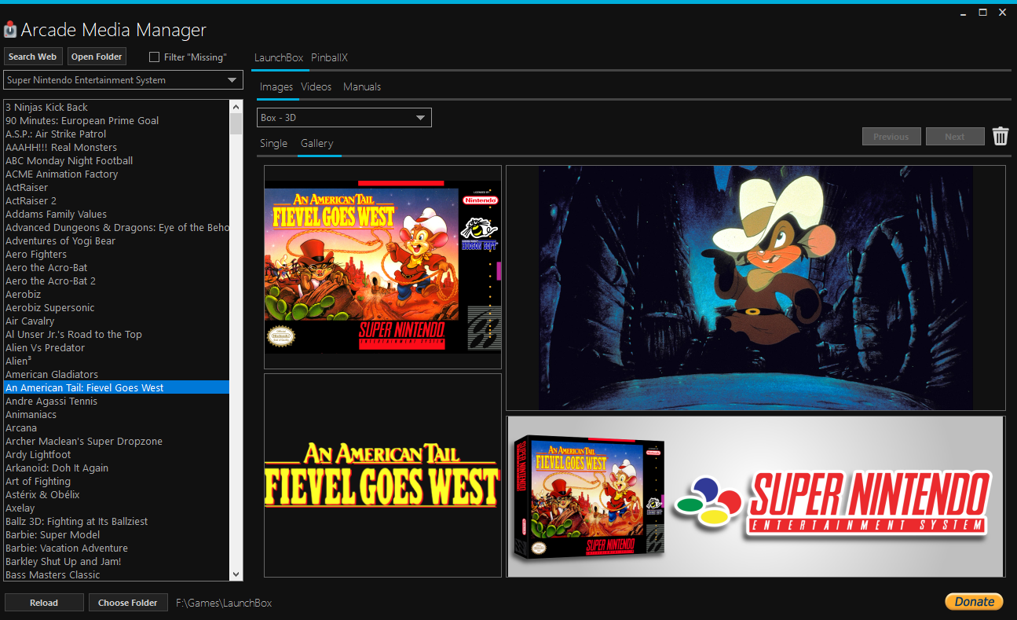Toggle the Filter "Missing" checkbox

154,57
